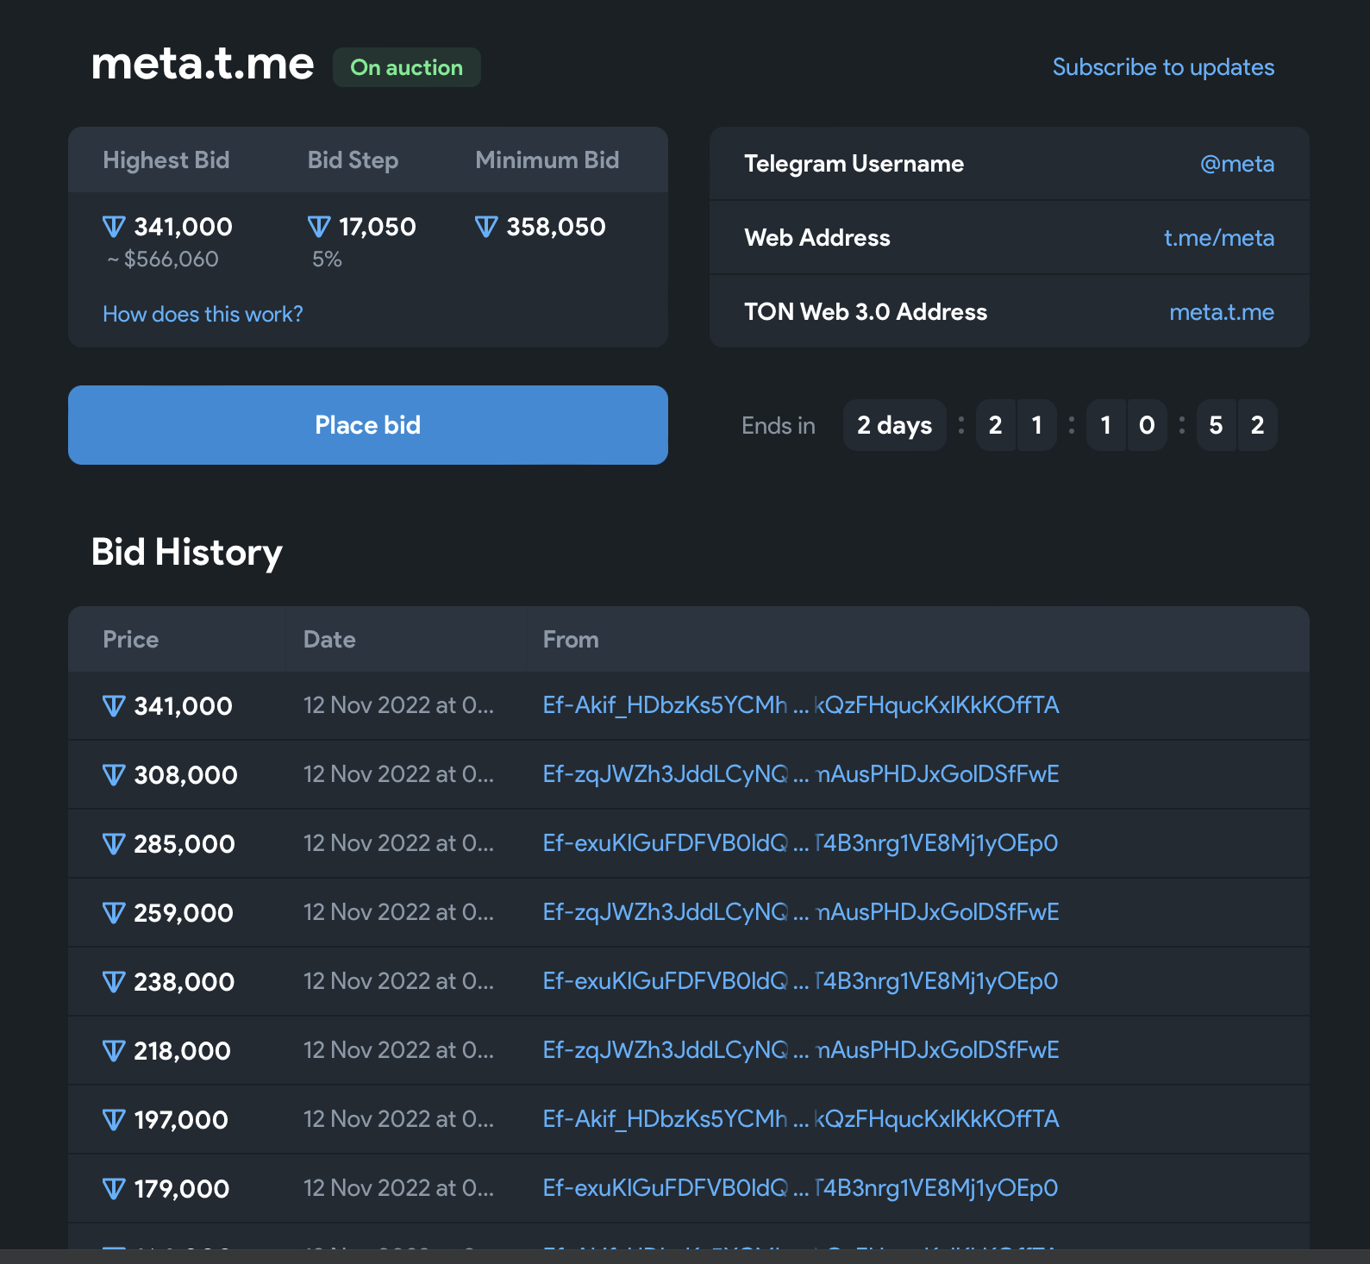The height and width of the screenshot is (1264, 1370).
Task: Click the date of the 218,000 bid
Action: 398,1050
